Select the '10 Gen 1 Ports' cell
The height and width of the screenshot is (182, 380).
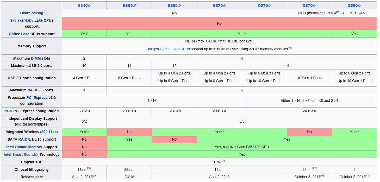(x=309, y=78)
